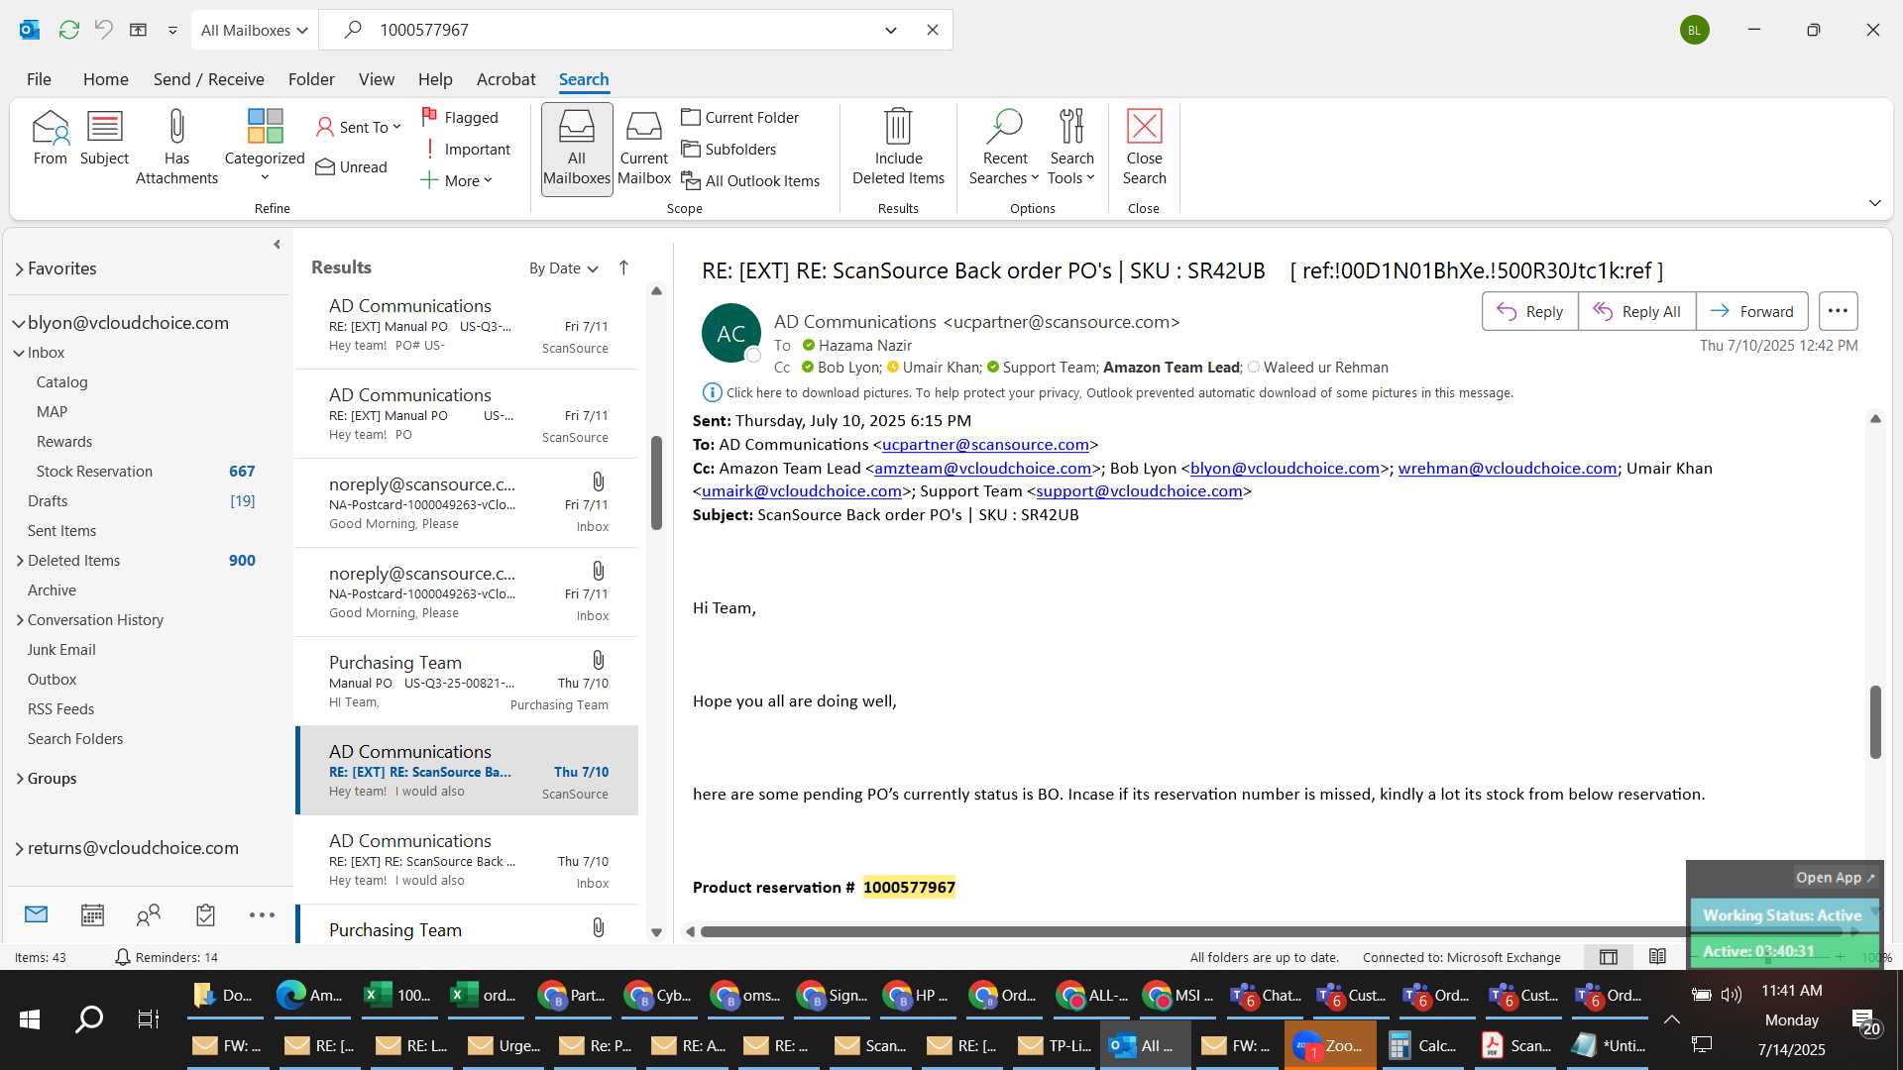Click amzteam@vcloudchoice.com link
This screenshot has height=1070, width=1903.
[x=982, y=469]
